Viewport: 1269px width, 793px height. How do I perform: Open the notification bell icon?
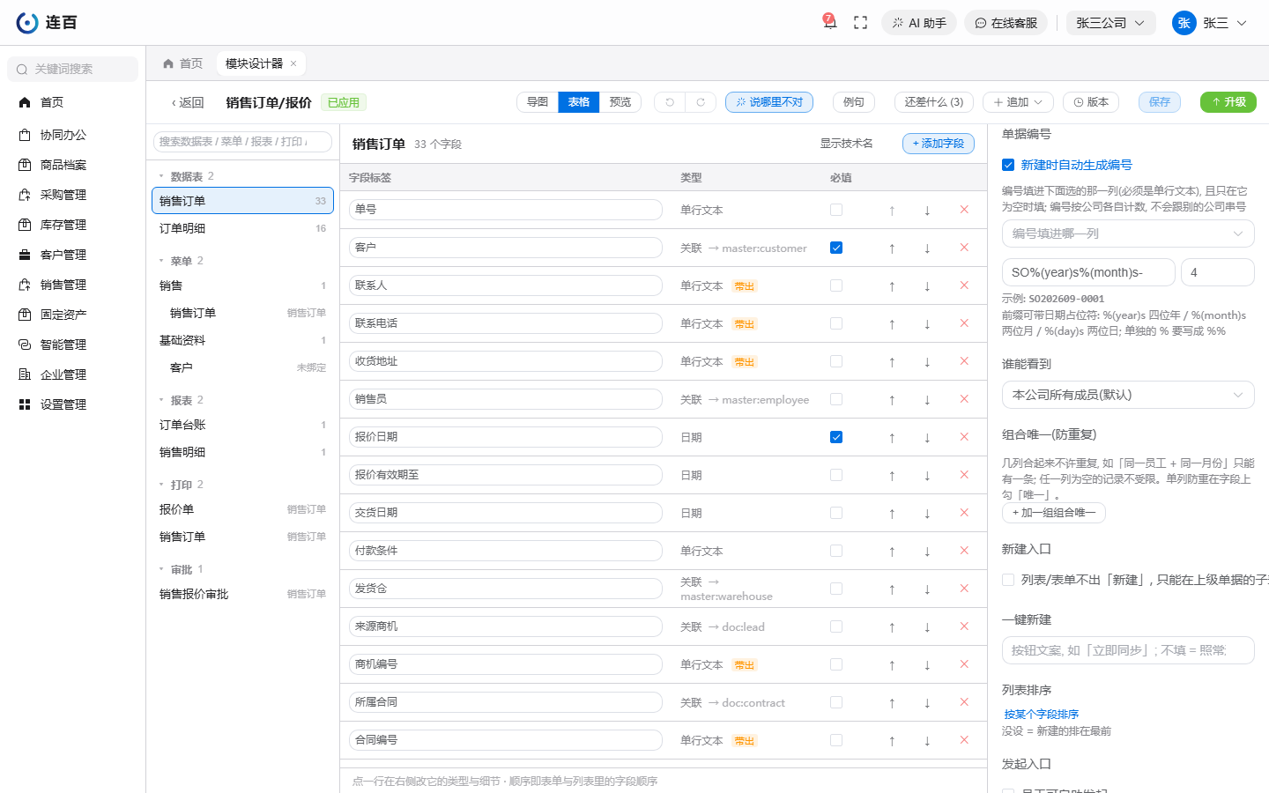[829, 22]
